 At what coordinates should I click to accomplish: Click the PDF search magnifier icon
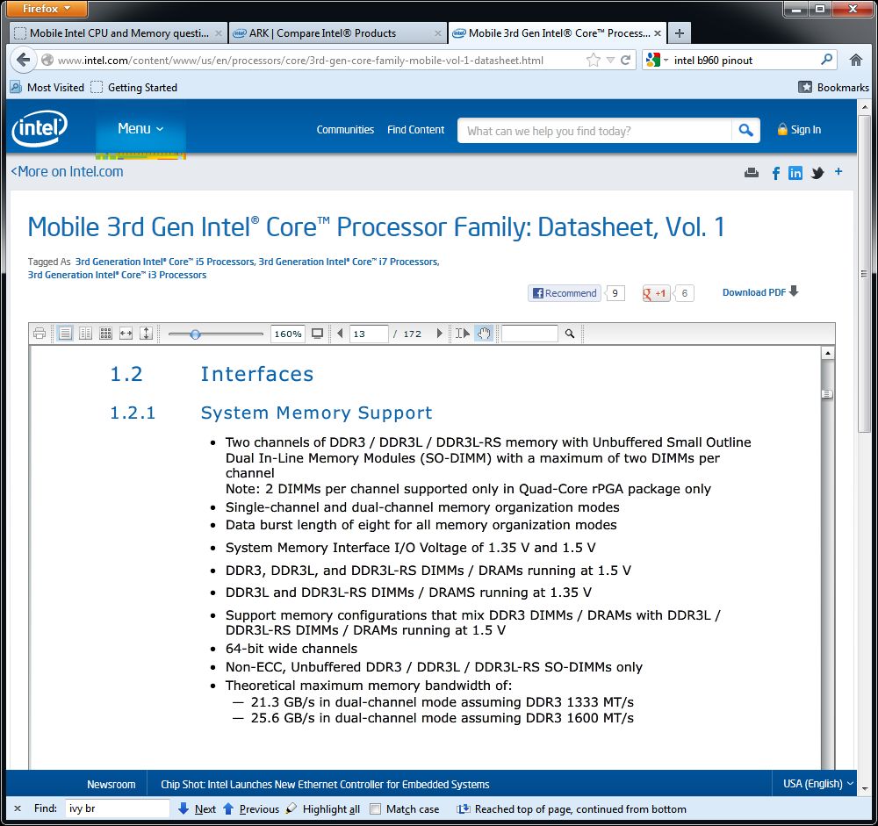tap(570, 334)
